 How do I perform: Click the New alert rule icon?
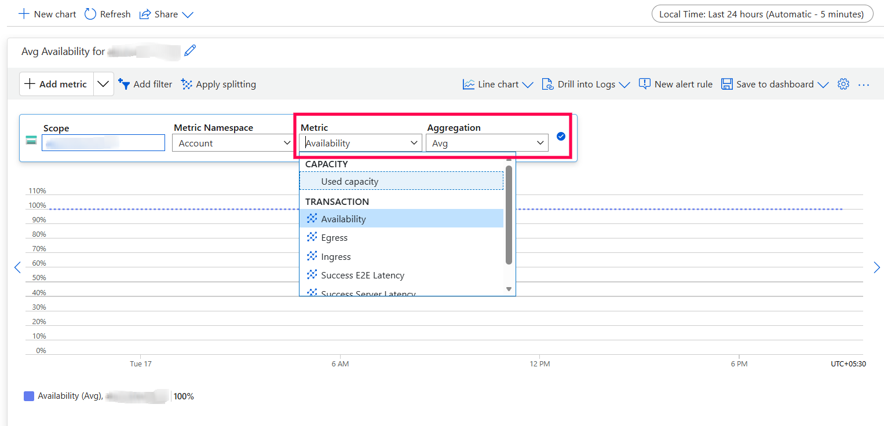coord(644,85)
